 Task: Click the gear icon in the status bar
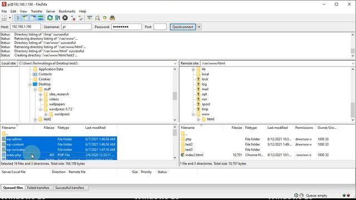(296, 195)
